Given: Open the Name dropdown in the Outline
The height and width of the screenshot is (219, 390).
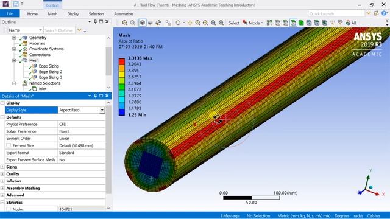Looking at the screenshot, I should (40, 30).
